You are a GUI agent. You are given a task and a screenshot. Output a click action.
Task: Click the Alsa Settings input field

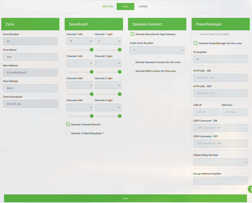point(30,88)
